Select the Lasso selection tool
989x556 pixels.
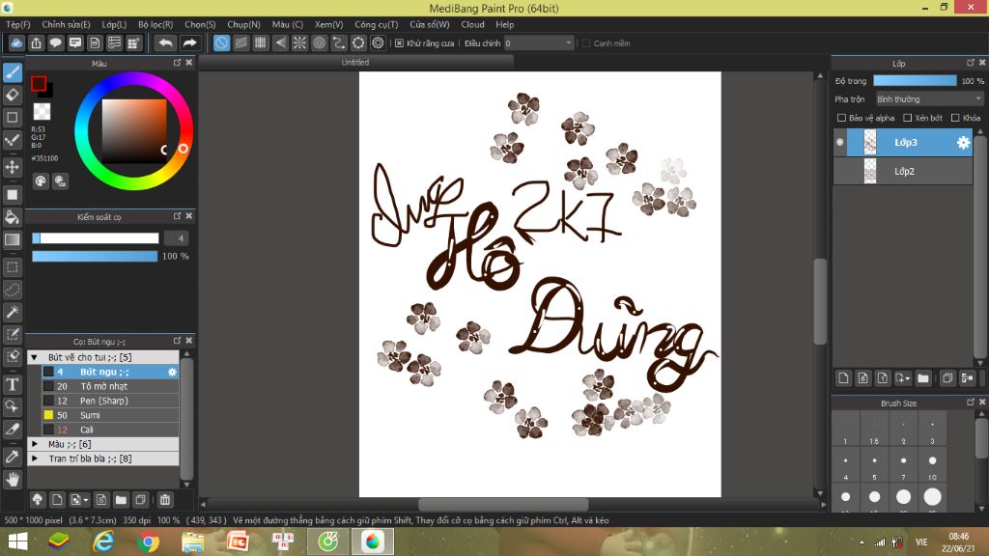[12, 290]
